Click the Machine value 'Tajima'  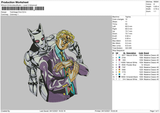[128, 17]
